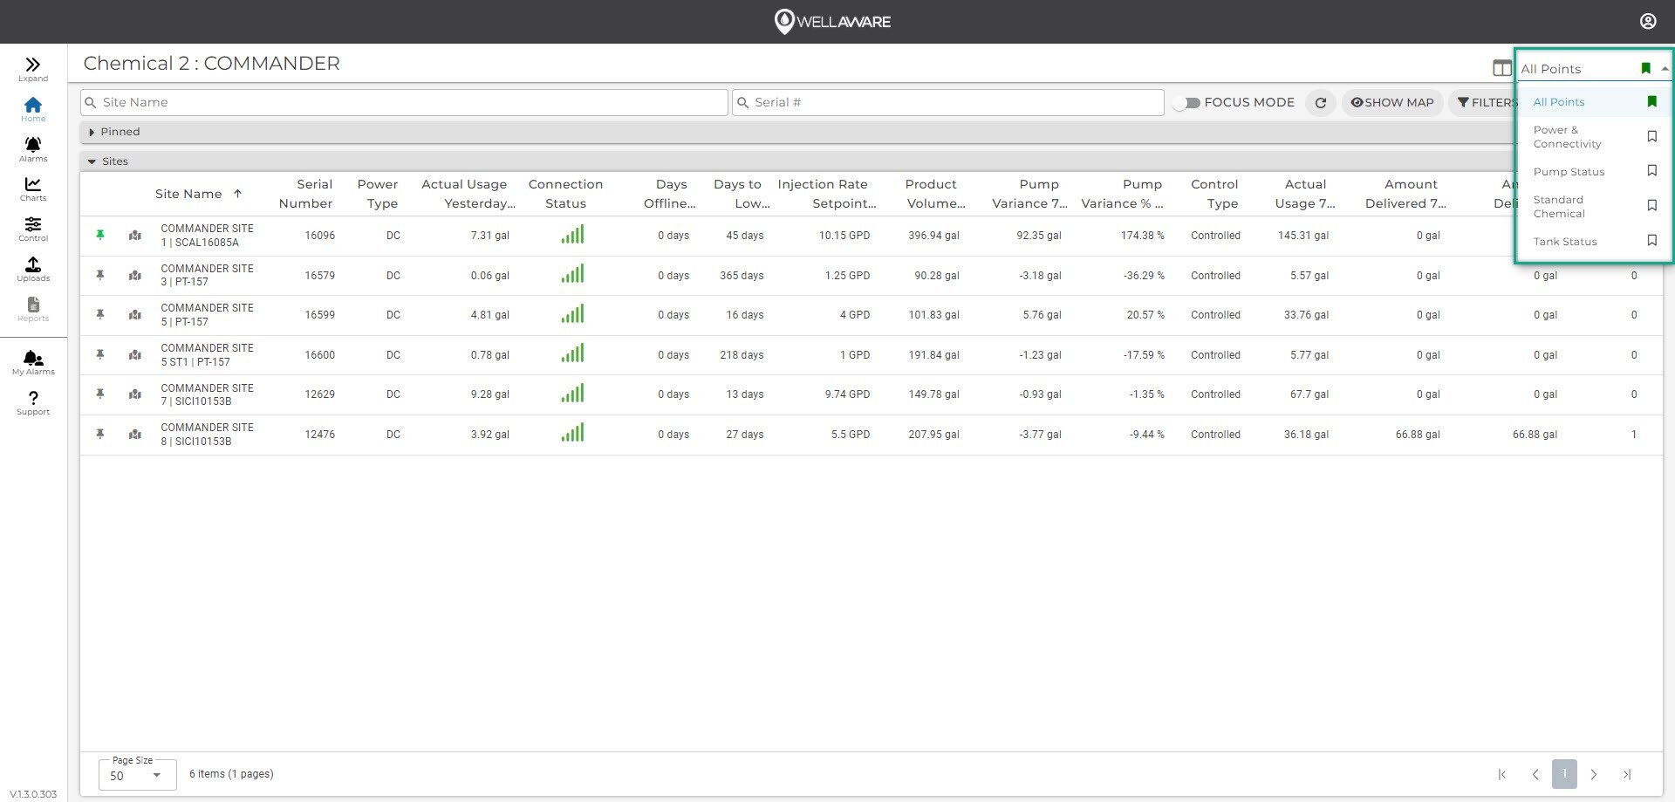Show COMMANDER SITE 7 on map
The height and width of the screenshot is (802, 1675).
(x=135, y=394)
